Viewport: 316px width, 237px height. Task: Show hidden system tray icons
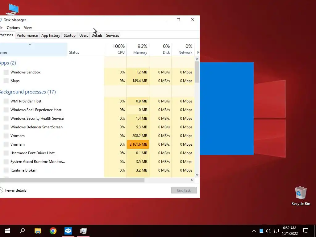[254, 231]
